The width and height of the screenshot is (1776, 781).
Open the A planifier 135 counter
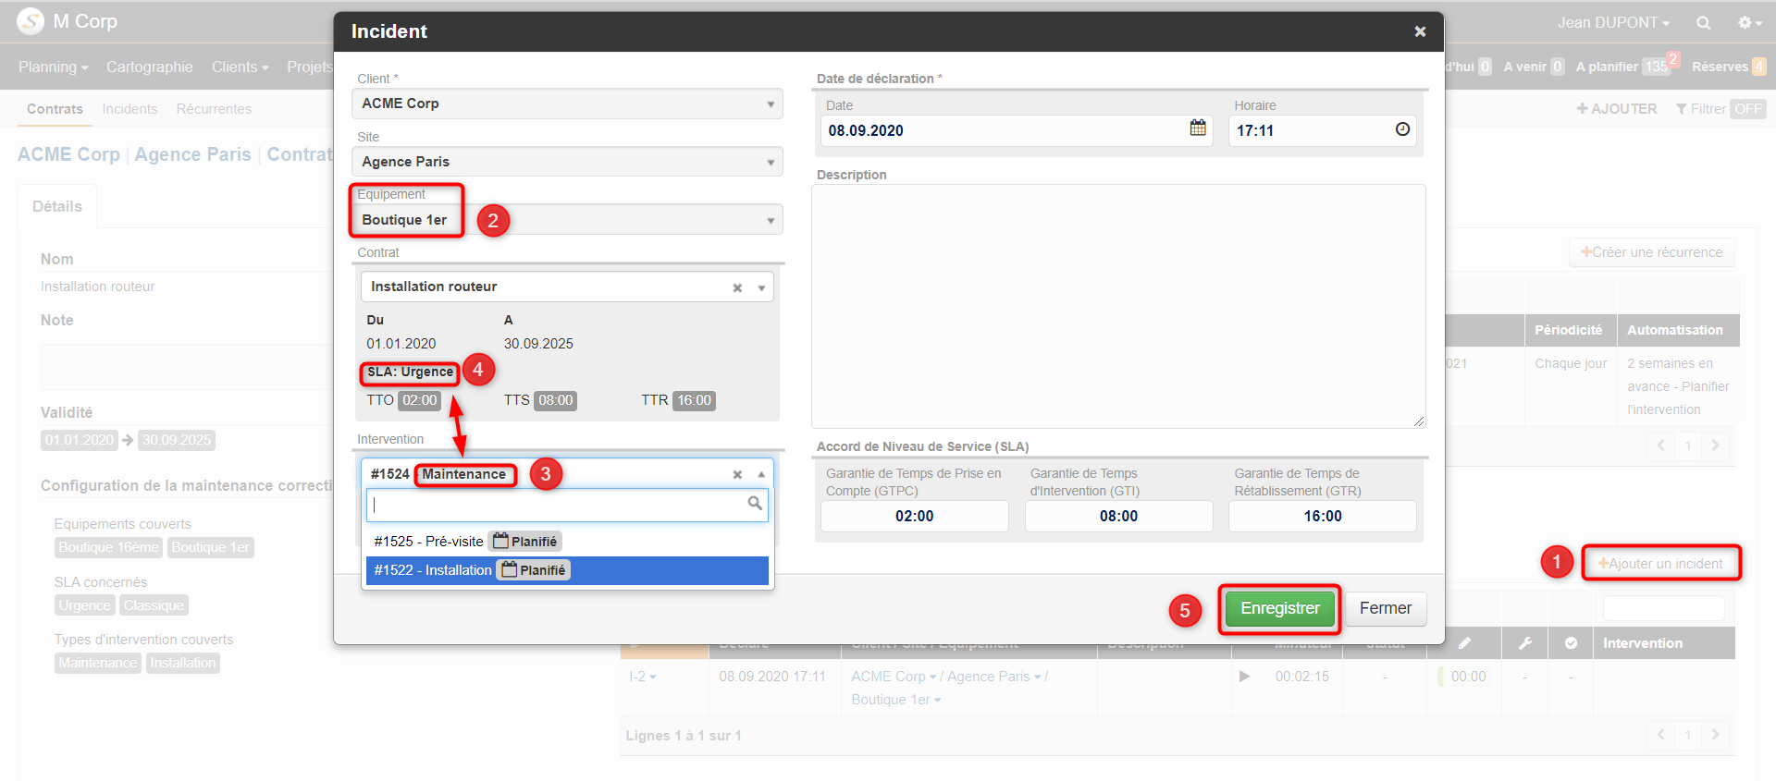click(1623, 67)
